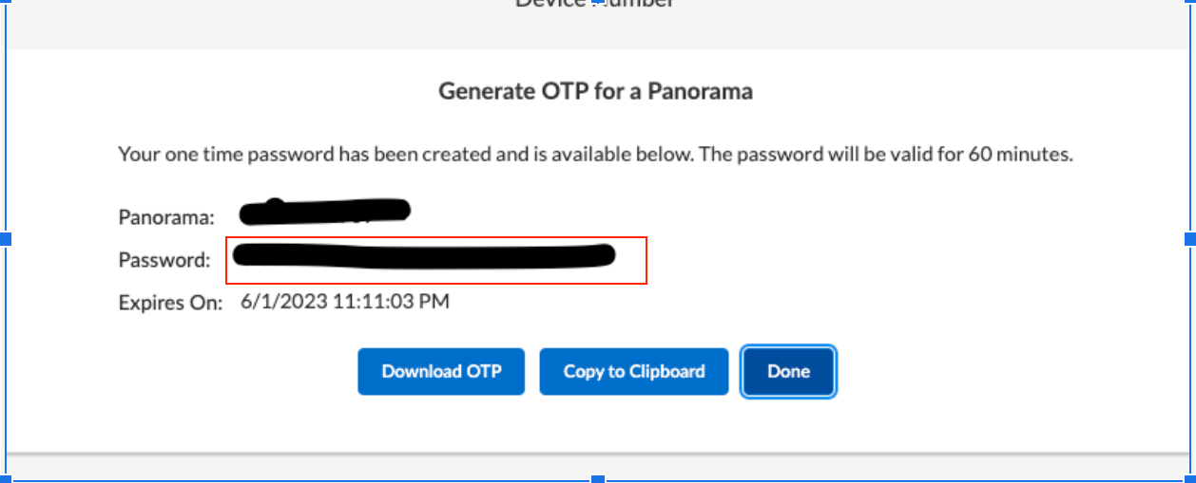Grab the bottom-center selection handle

click(598, 478)
